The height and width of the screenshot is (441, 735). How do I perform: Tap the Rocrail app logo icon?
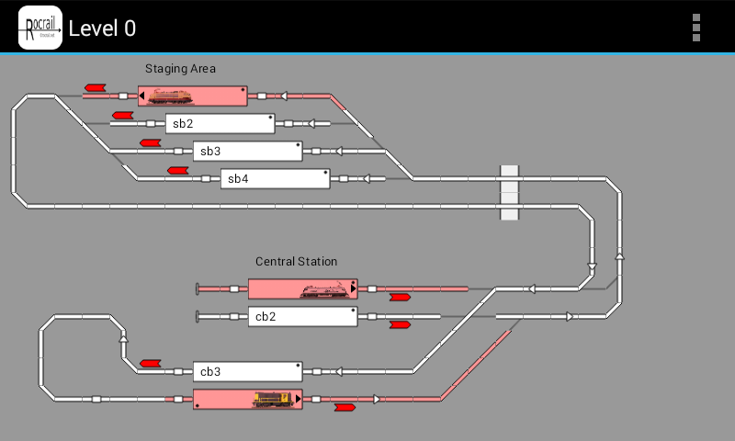pos(40,28)
